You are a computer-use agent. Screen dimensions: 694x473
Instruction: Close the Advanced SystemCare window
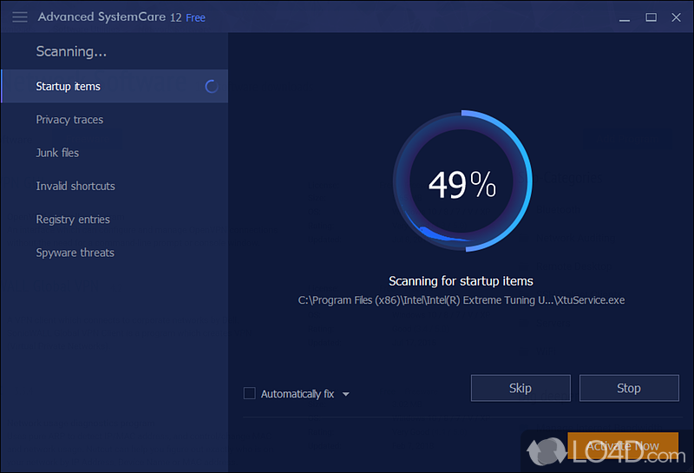click(676, 17)
